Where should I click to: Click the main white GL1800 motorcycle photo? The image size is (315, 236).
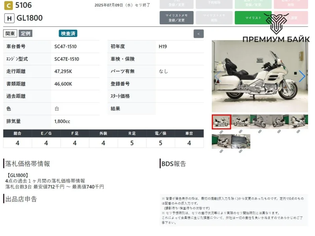(x=259, y=76)
